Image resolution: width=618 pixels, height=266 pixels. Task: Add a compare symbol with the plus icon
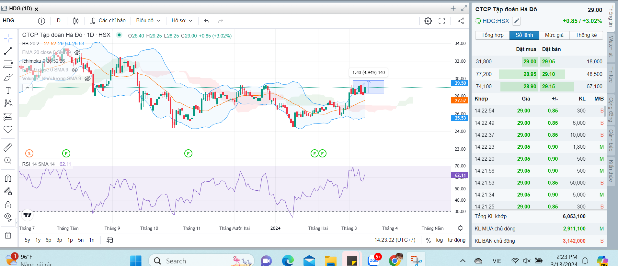41,21
